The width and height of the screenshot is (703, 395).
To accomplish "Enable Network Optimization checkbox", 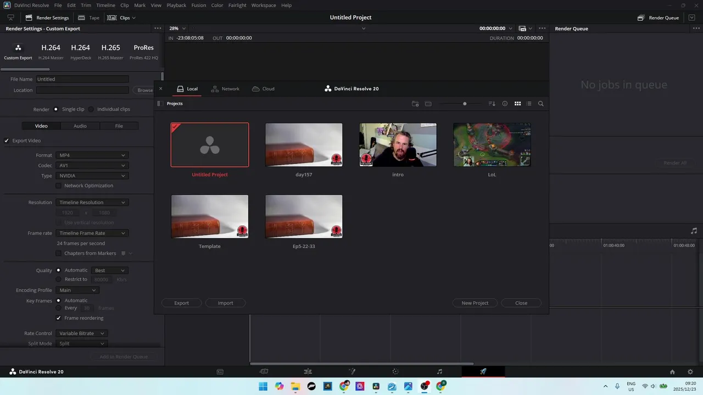I will coord(59,185).
